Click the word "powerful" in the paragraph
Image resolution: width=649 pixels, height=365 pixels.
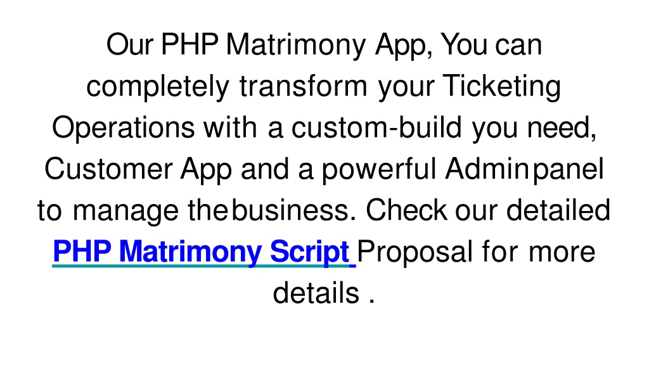coord(379,169)
